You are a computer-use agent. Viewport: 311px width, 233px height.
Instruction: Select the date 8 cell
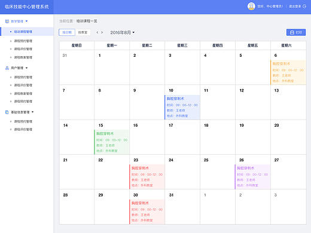point(112,102)
